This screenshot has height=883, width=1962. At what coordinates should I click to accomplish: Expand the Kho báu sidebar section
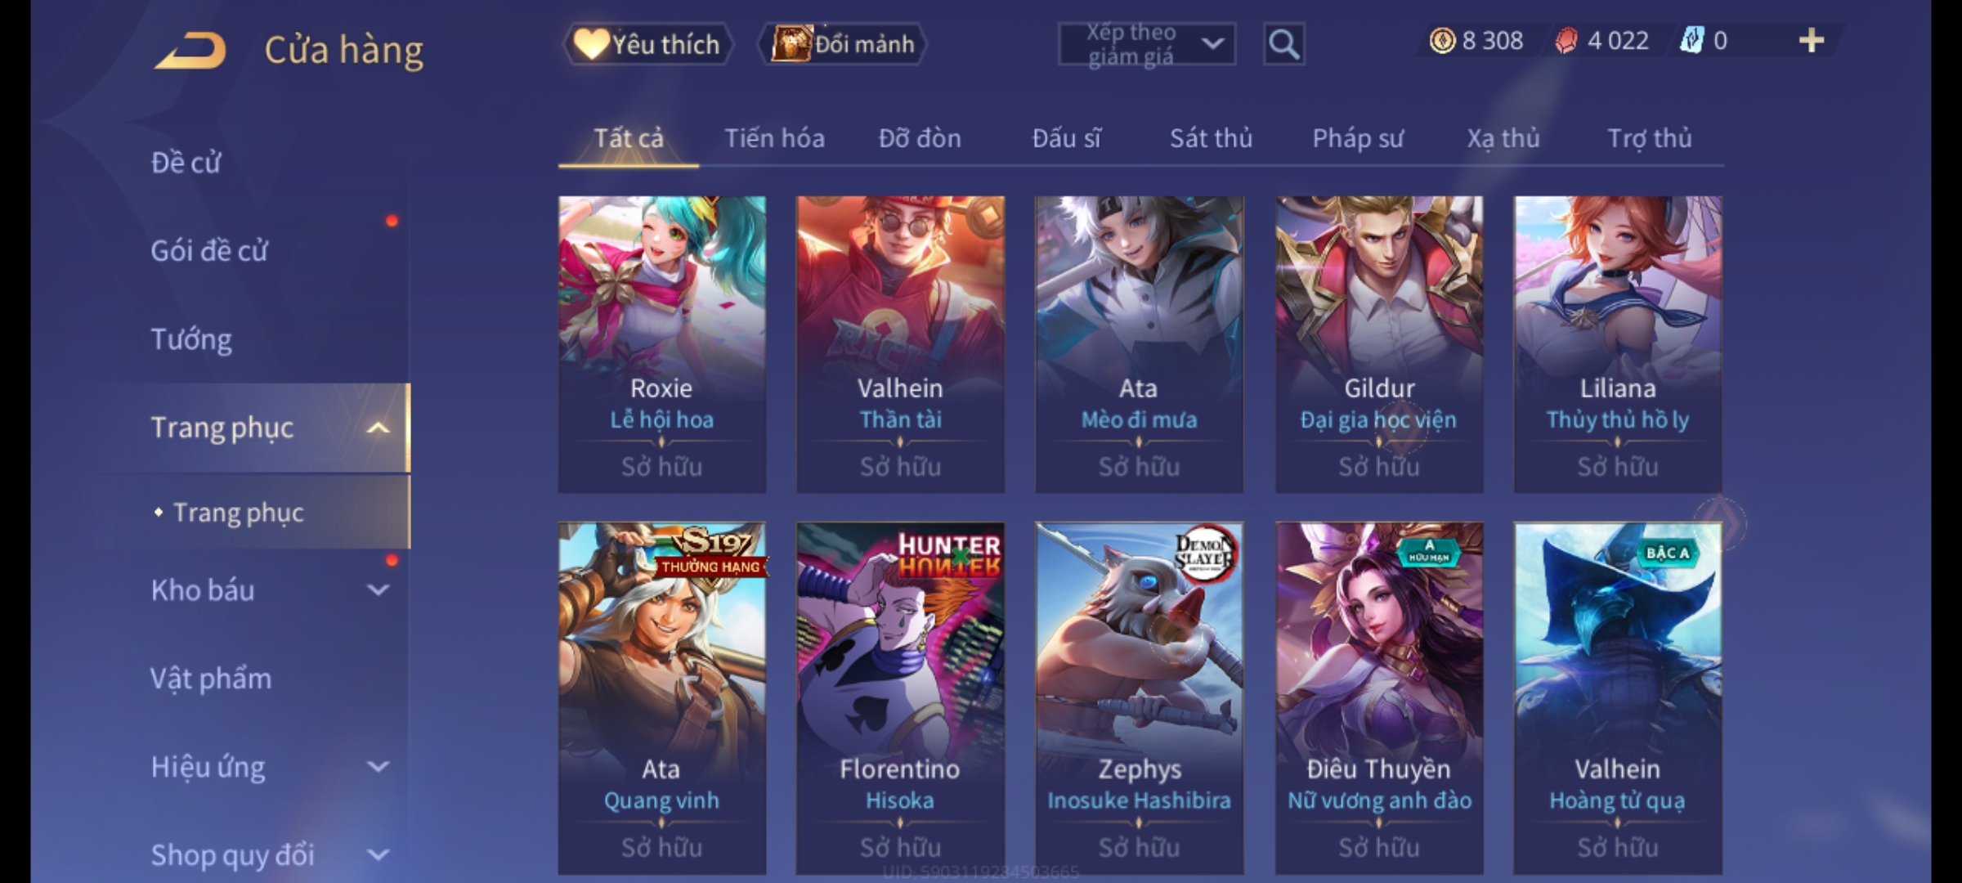tap(378, 590)
